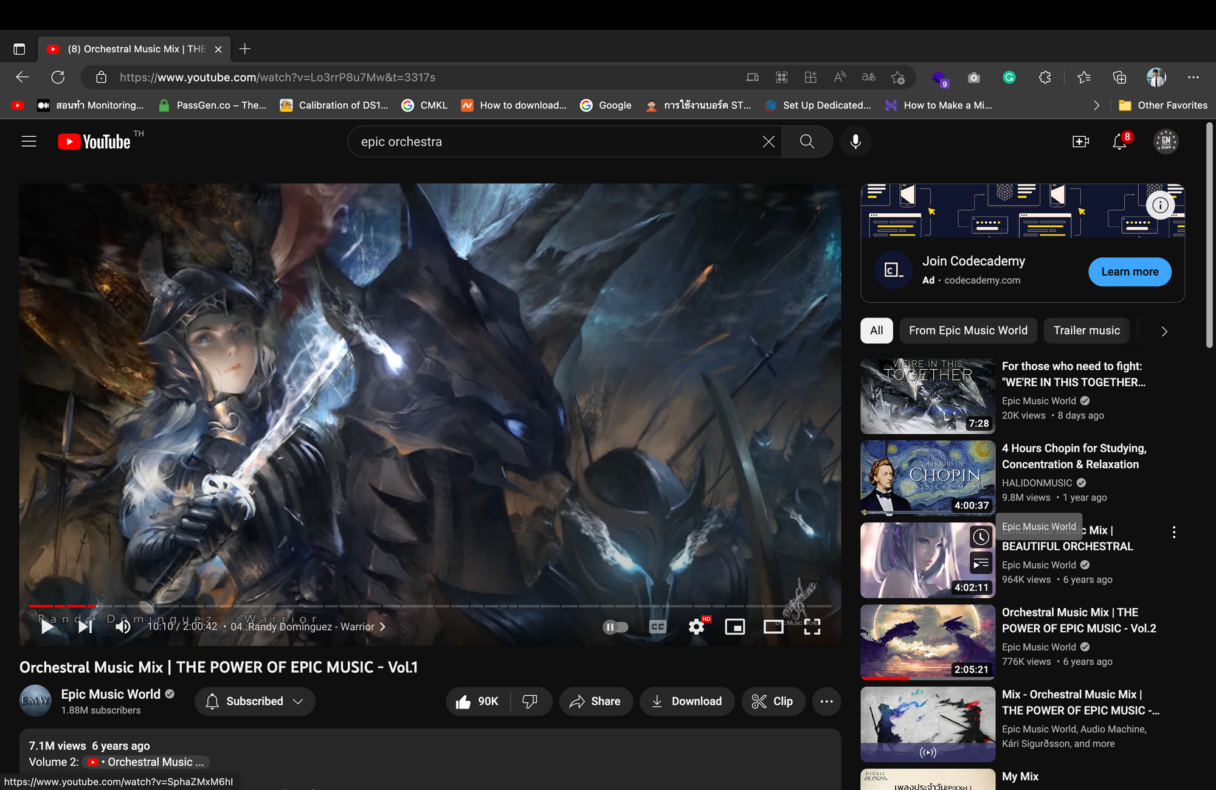Play the video
1216x790 pixels.
[x=47, y=626]
